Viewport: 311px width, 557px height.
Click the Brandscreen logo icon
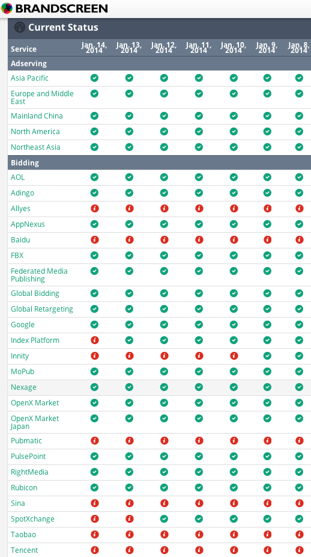click(7, 8)
